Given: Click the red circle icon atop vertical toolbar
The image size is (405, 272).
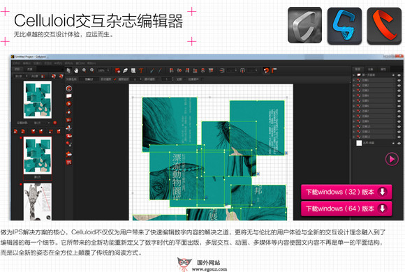Looking at the screenshot, I should [68, 89].
